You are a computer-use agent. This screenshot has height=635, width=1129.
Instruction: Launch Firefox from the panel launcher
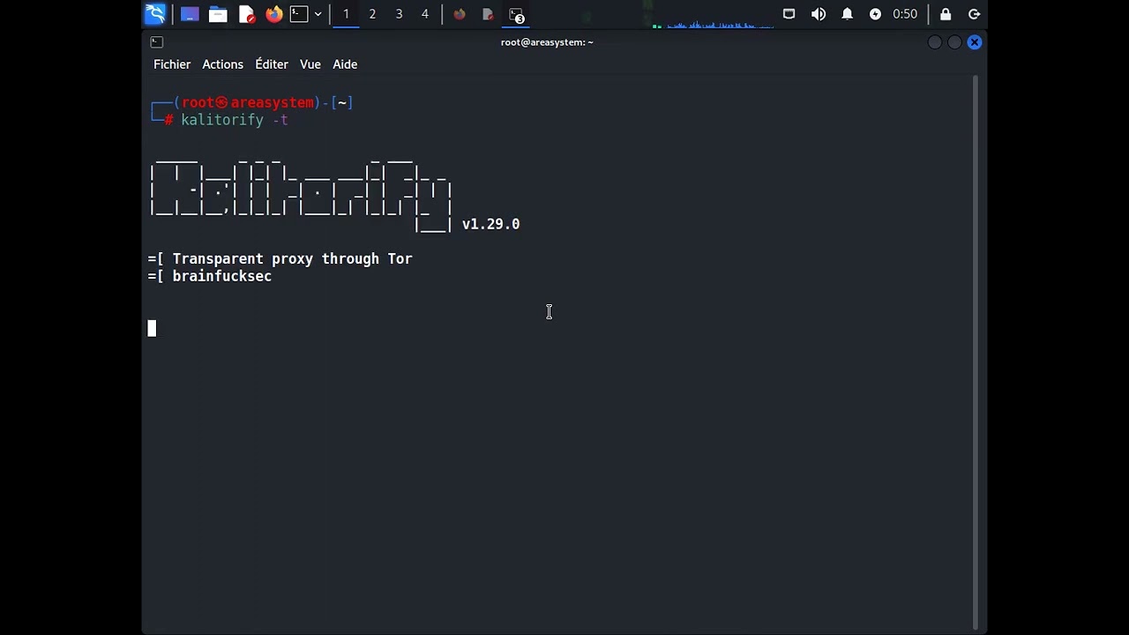(274, 14)
